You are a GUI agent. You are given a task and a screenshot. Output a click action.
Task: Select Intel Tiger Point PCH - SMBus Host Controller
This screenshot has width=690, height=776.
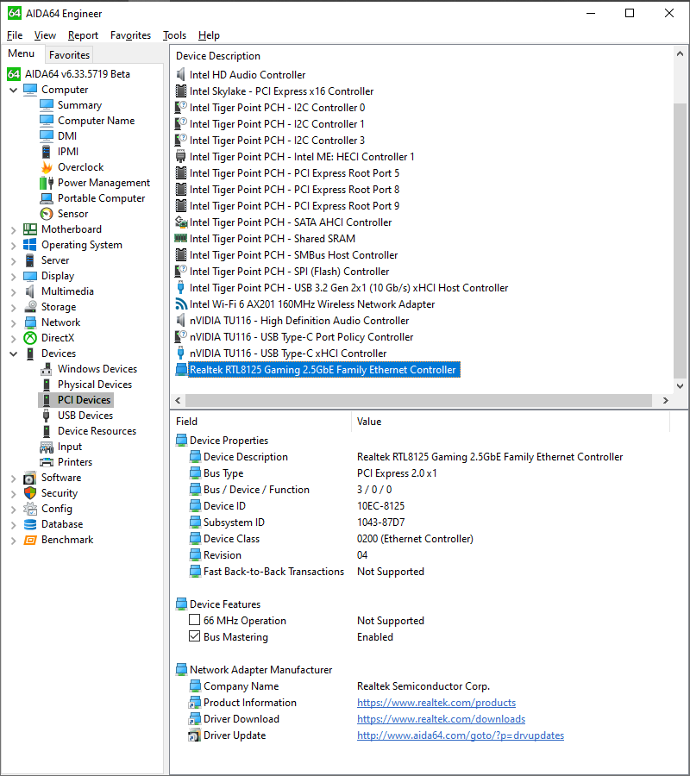coord(293,255)
